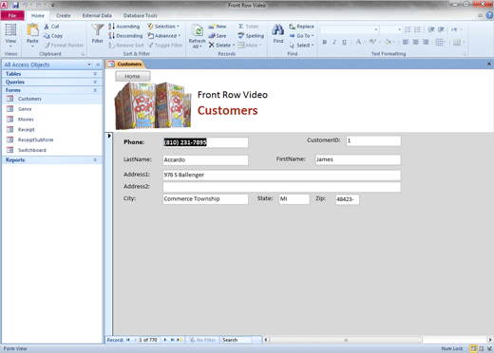The width and height of the screenshot is (494, 353).
Task: Run the Spelling check
Action: [x=251, y=36]
